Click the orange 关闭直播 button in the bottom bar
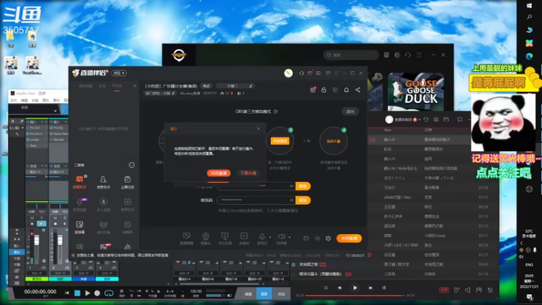 tap(349, 239)
